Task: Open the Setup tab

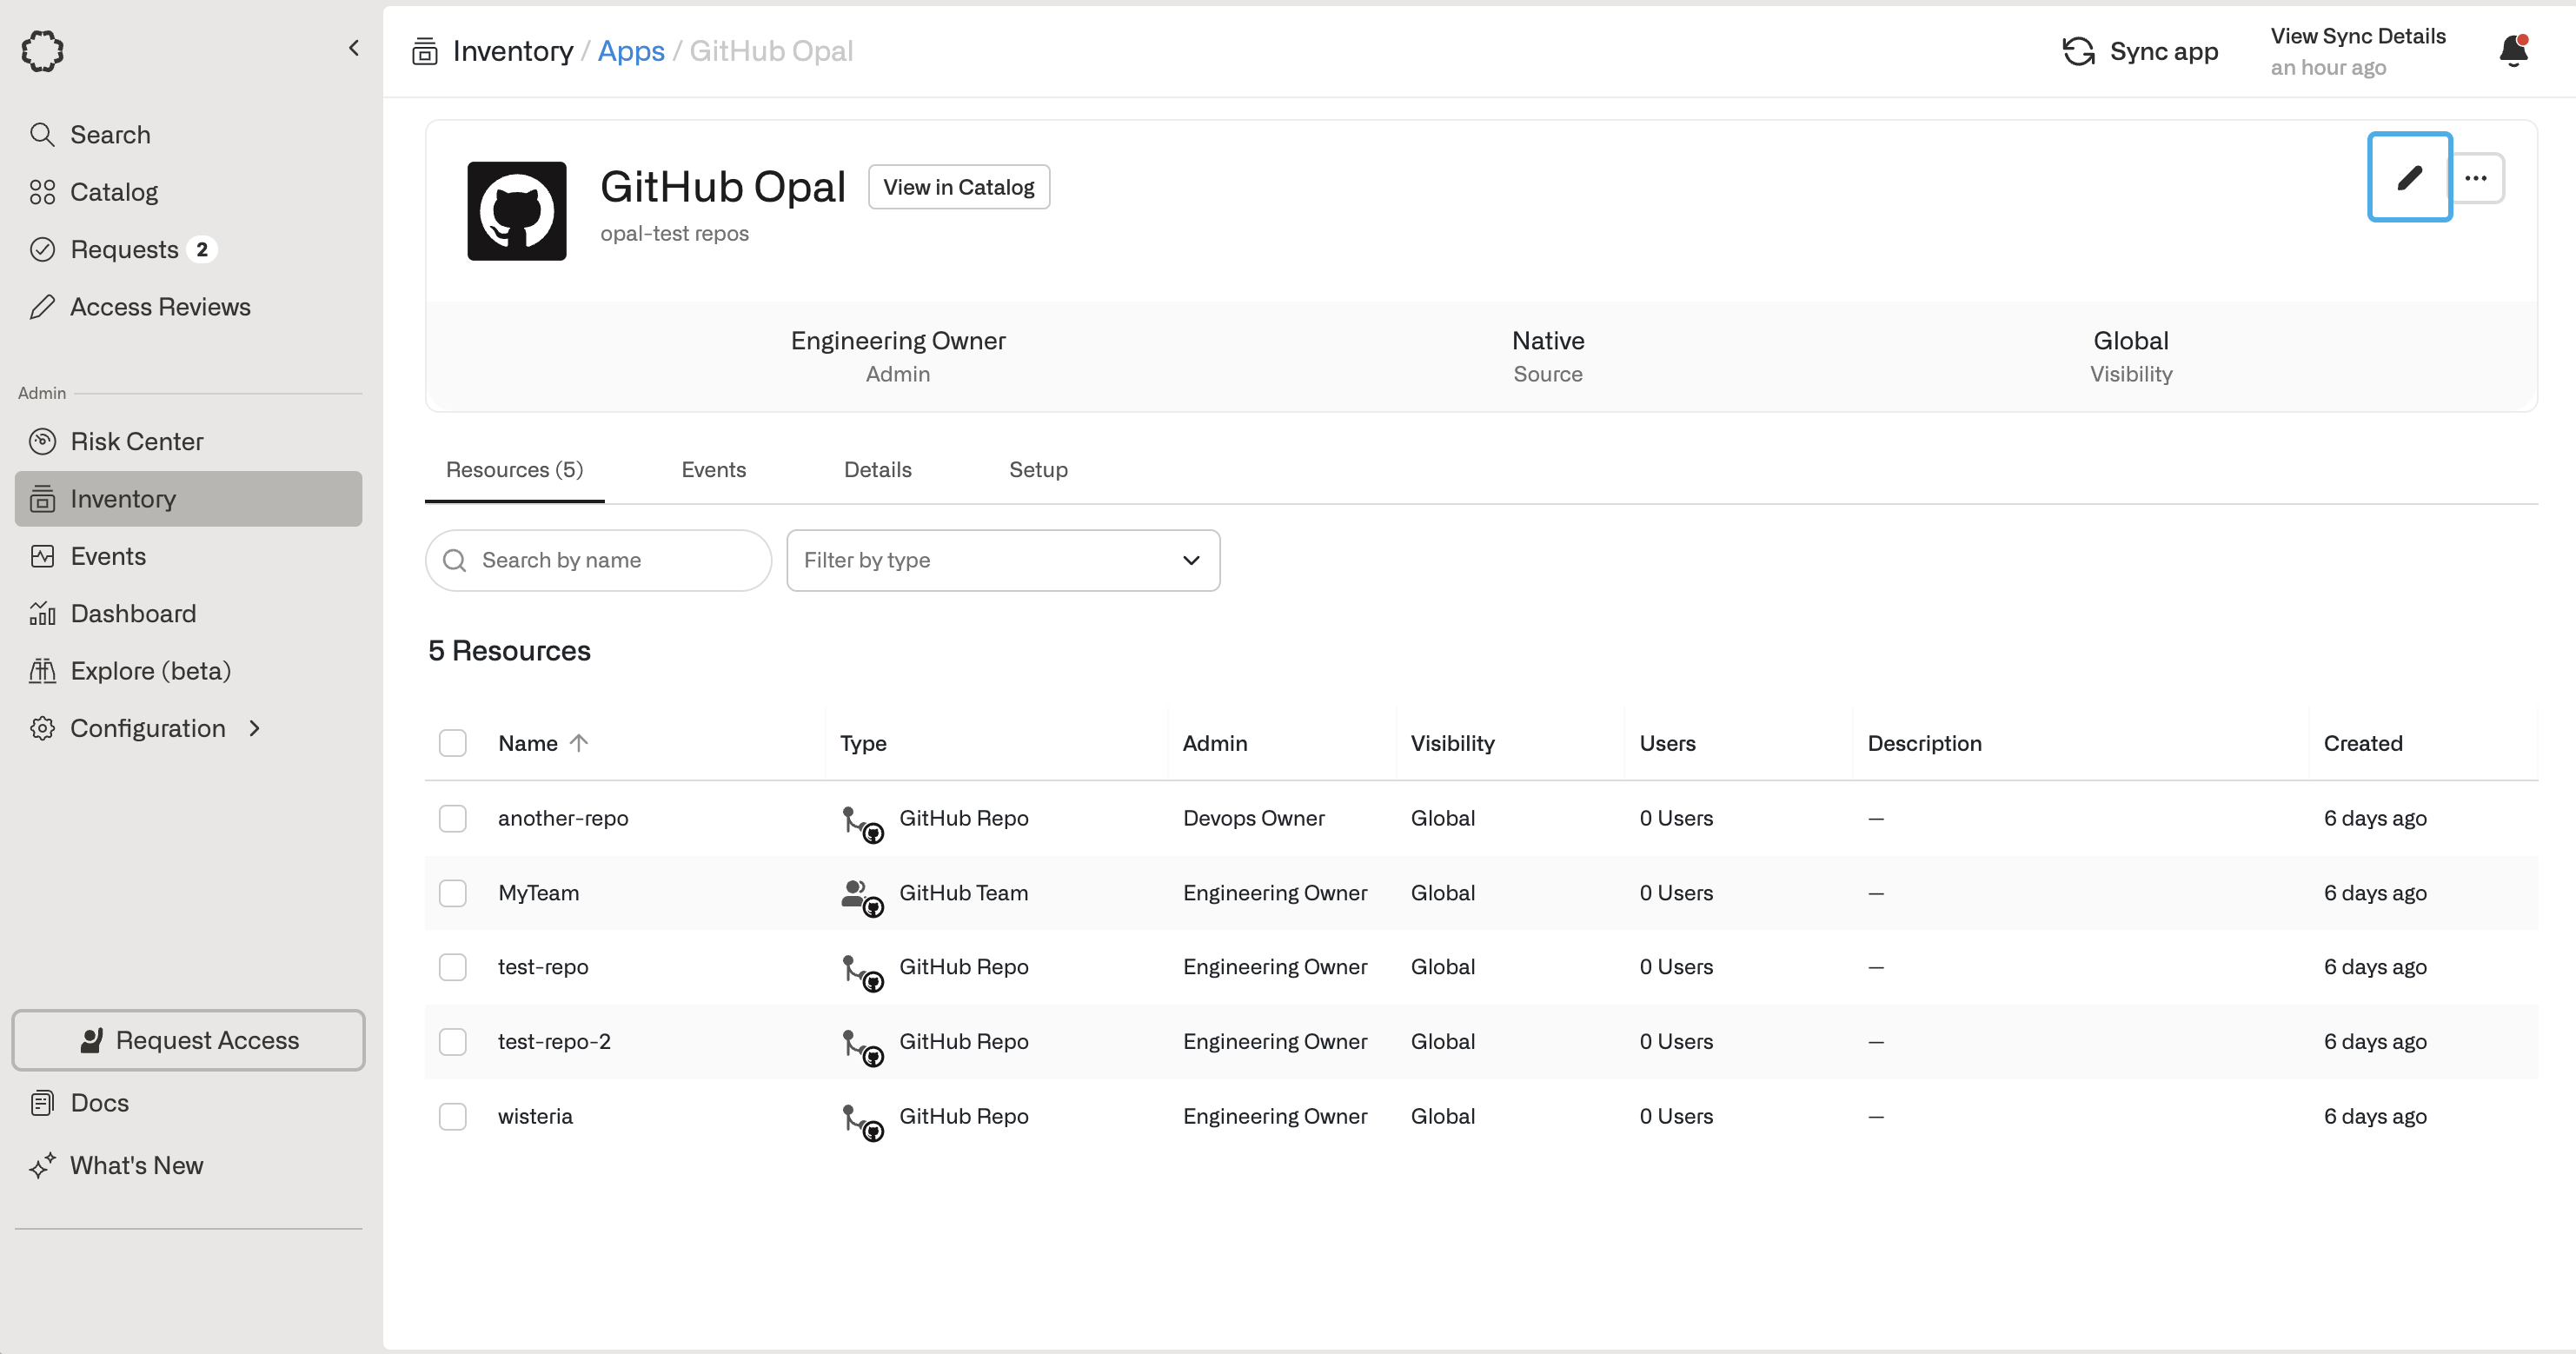Action: (x=1038, y=470)
